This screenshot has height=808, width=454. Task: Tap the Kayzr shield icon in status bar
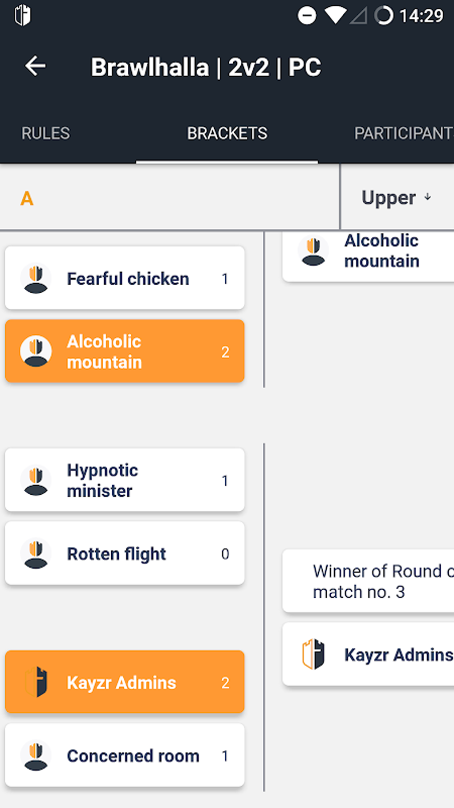[22, 16]
